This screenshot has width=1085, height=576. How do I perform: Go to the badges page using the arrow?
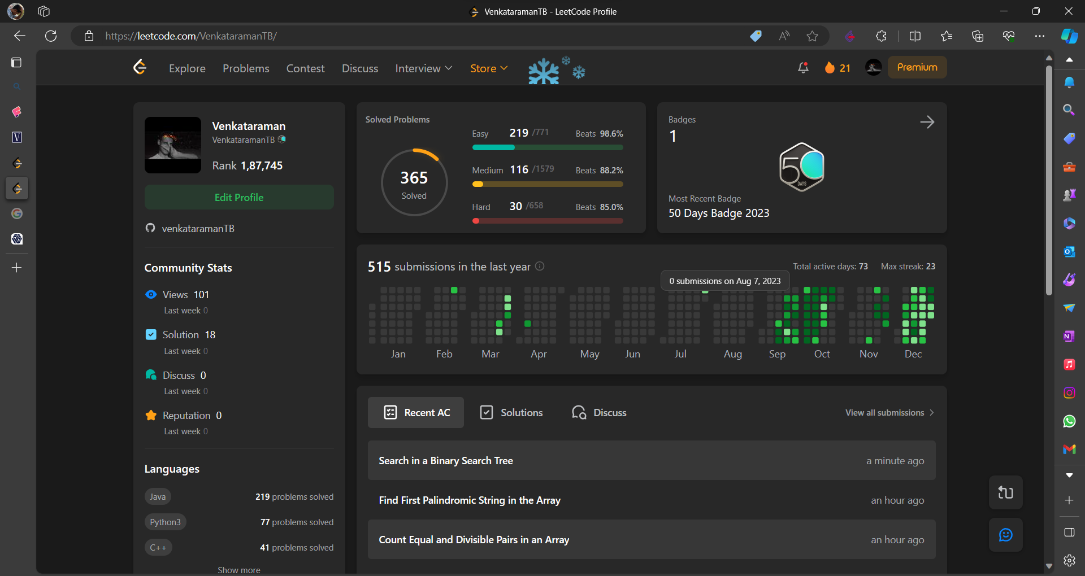click(927, 122)
